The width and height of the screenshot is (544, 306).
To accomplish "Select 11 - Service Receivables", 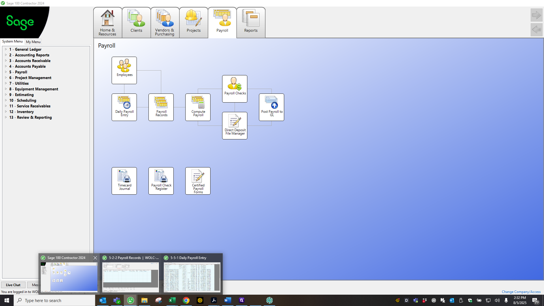I will click(x=30, y=106).
